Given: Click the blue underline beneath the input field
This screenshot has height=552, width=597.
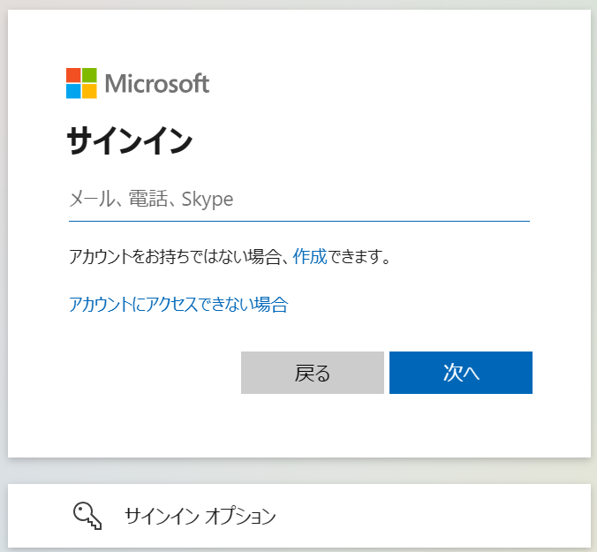Looking at the screenshot, I should 298,220.
